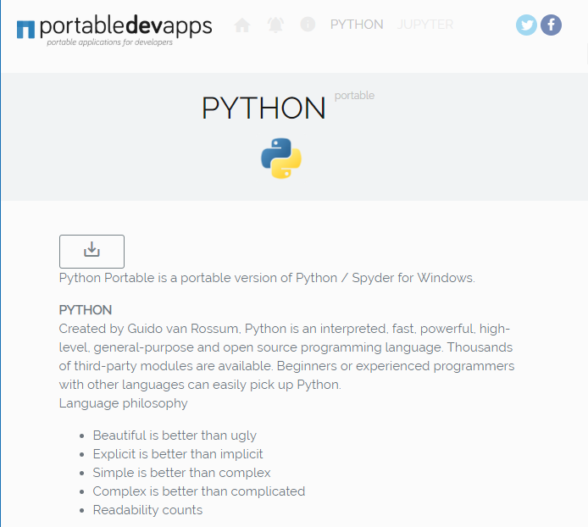Open the home icon in navigation
The image size is (588, 527).
[241, 25]
